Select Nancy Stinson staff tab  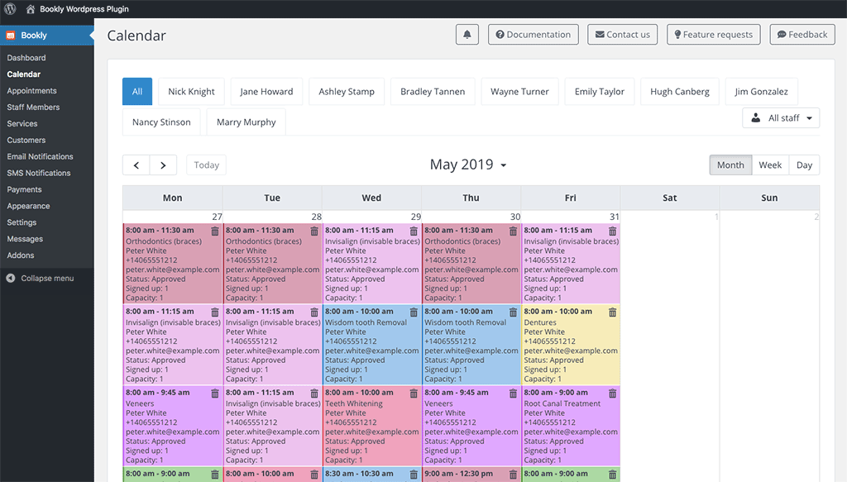(x=161, y=122)
